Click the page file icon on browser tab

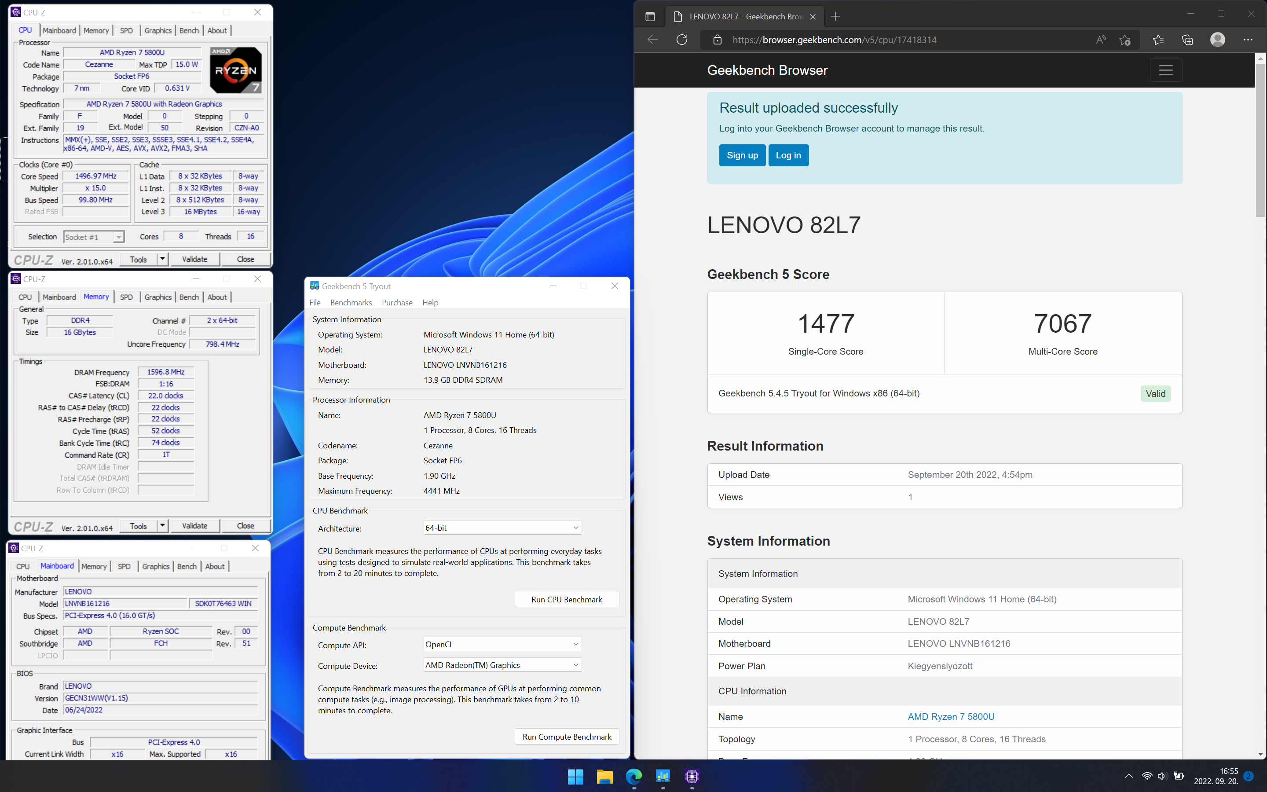click(677, 17)
